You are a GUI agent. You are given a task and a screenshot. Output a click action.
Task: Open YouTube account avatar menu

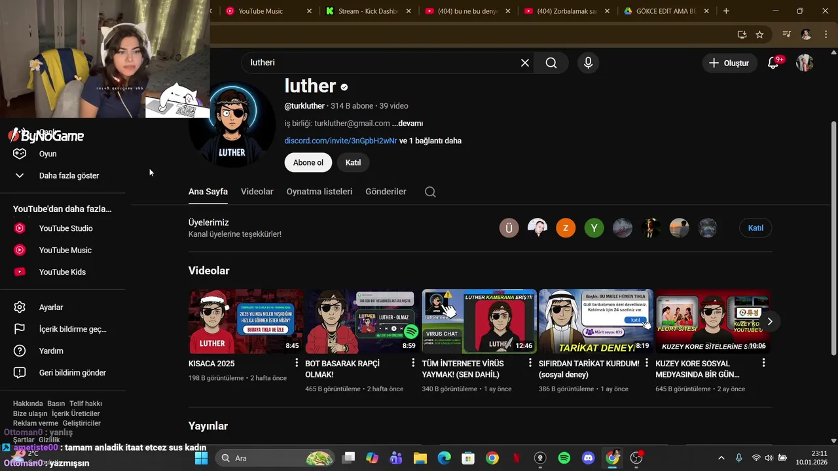(805, 63)
